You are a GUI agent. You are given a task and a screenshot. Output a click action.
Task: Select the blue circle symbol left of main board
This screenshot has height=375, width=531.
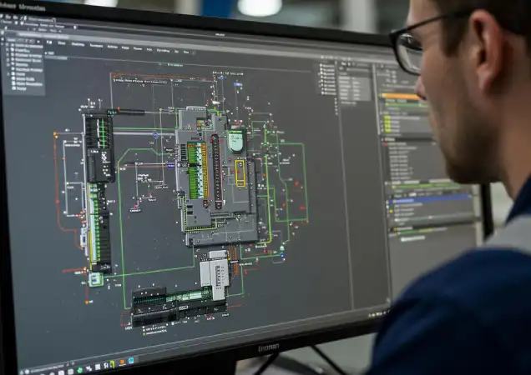[155, 136]
